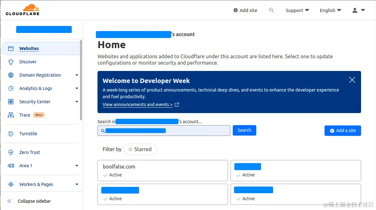Open the account dropdown arrow

pyautogui.click(x=363, y=10)
